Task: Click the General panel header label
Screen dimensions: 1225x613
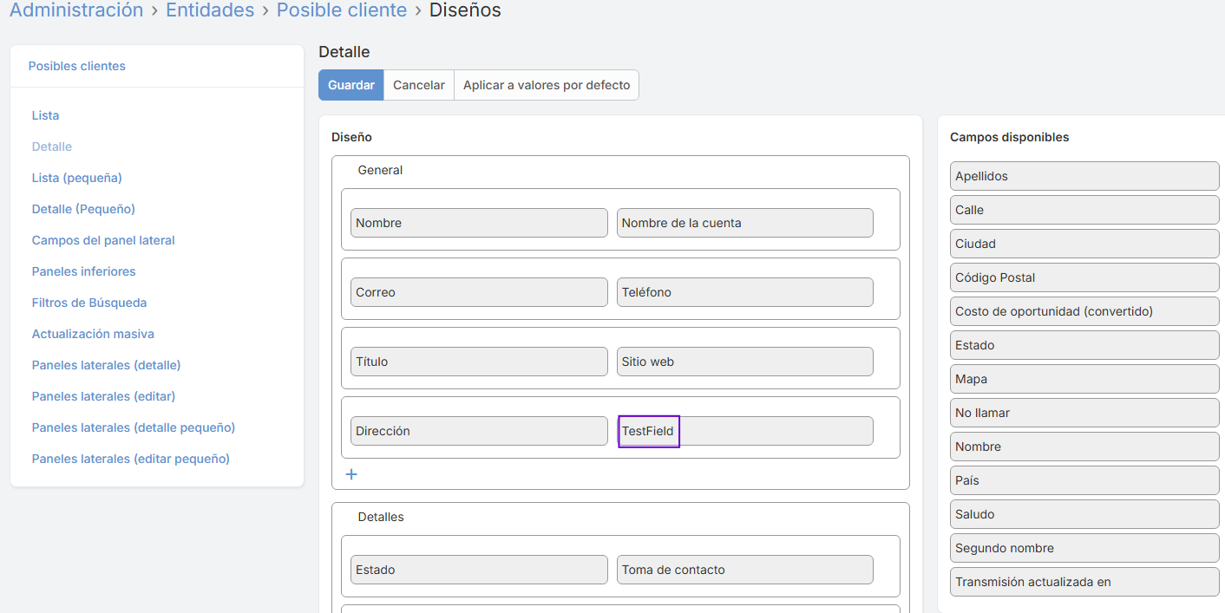Action: [x=380, y=170]
